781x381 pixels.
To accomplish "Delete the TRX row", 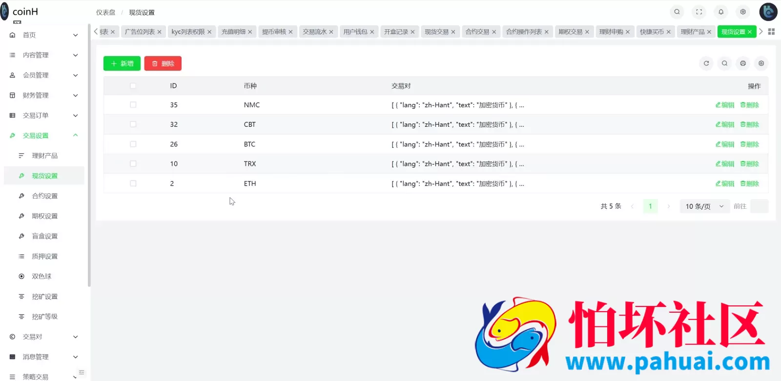I will click(750, 164).
